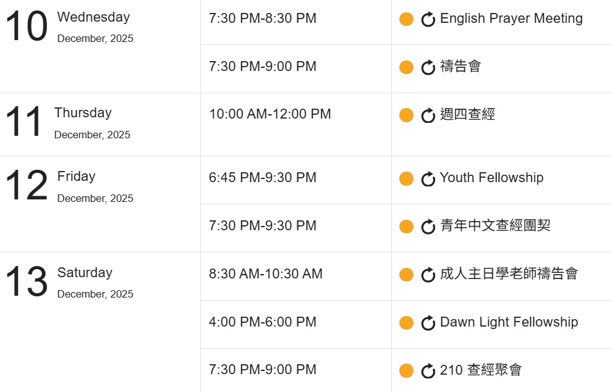The image size is (612, 392).
Task: Open the Dawn Light Fellowship event
Action: tap(509, 322)
